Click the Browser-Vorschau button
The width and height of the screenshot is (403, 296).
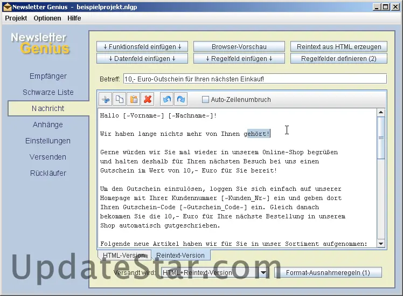[239, 47]
